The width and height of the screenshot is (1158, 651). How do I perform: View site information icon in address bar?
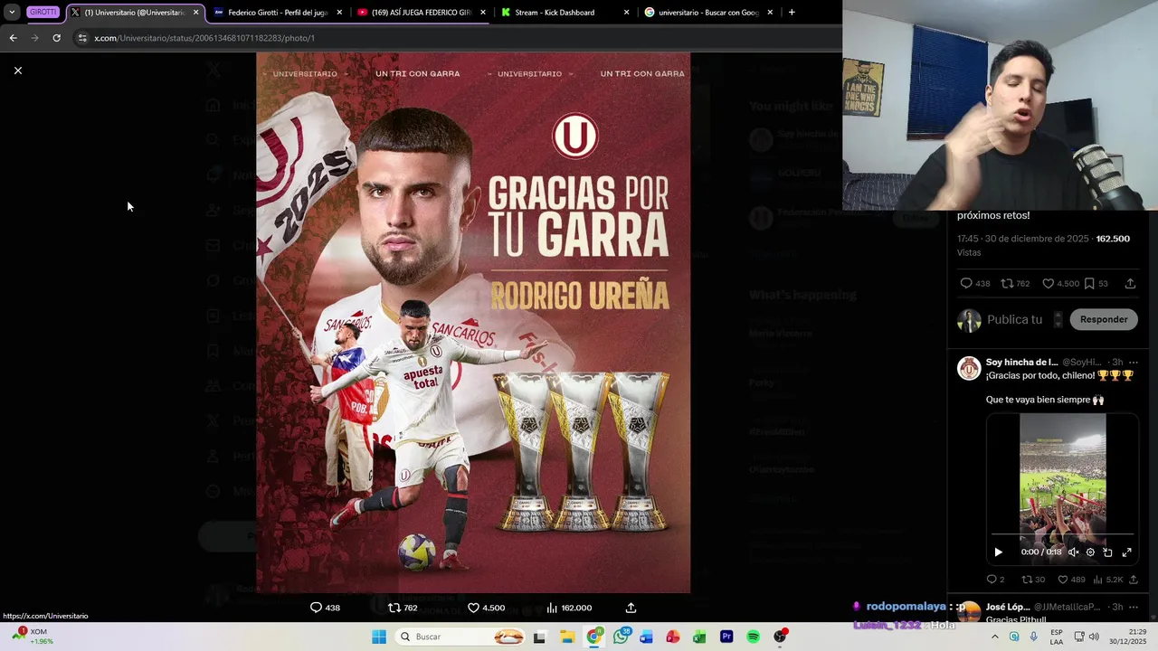tap(82, 38)
